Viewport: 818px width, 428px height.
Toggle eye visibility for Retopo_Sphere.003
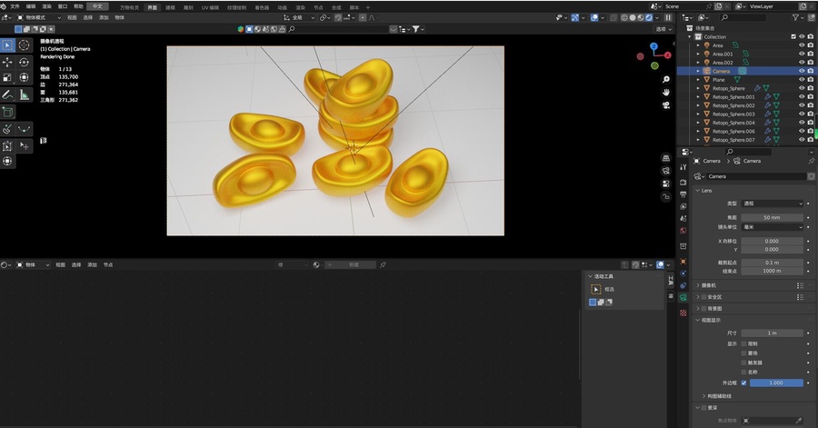click(x=802, y=114)
